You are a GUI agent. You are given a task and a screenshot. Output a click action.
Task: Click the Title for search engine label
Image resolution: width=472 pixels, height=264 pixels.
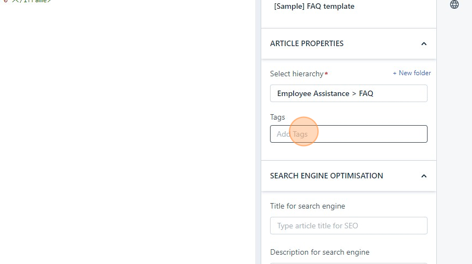pos(307,206)
